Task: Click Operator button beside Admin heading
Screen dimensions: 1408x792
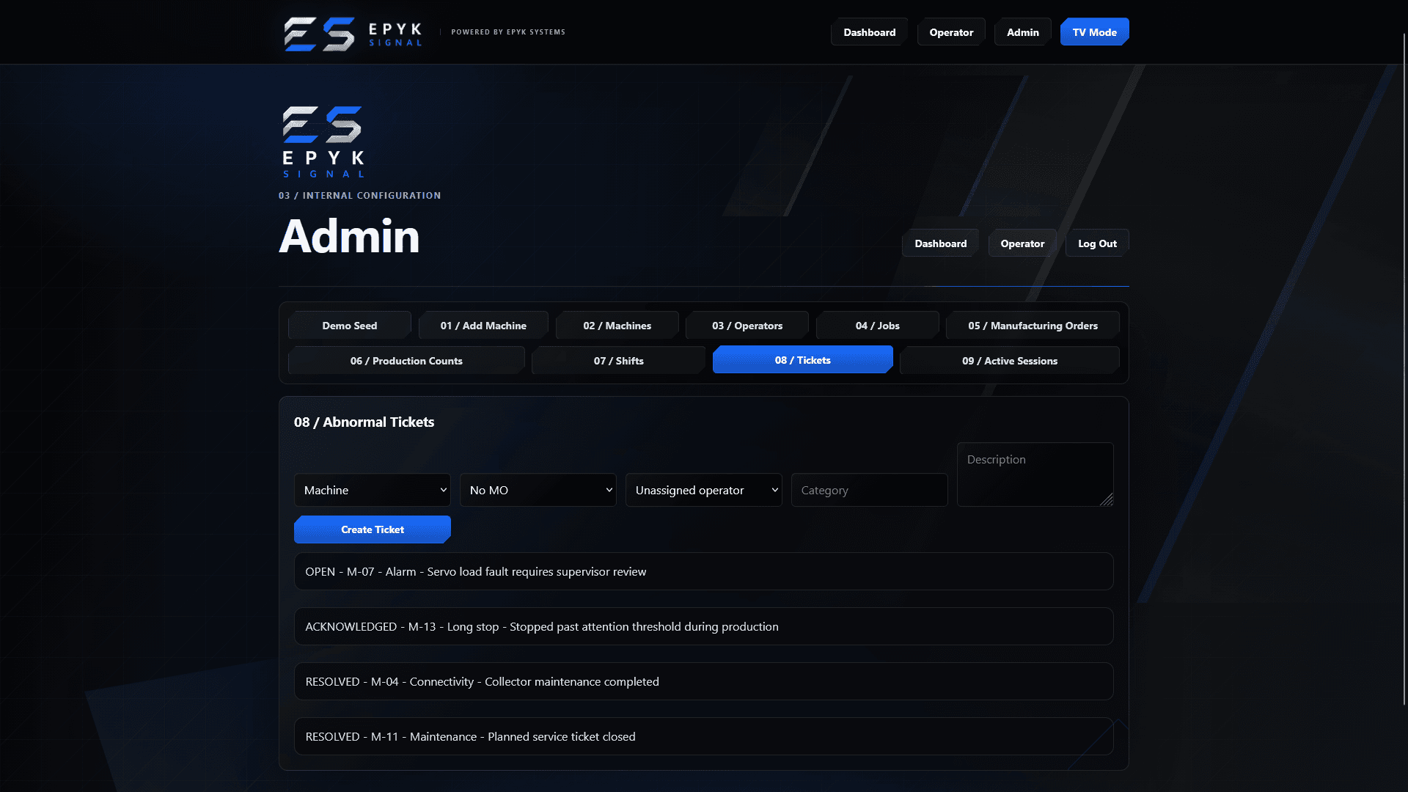Action: coord(1022,243)
